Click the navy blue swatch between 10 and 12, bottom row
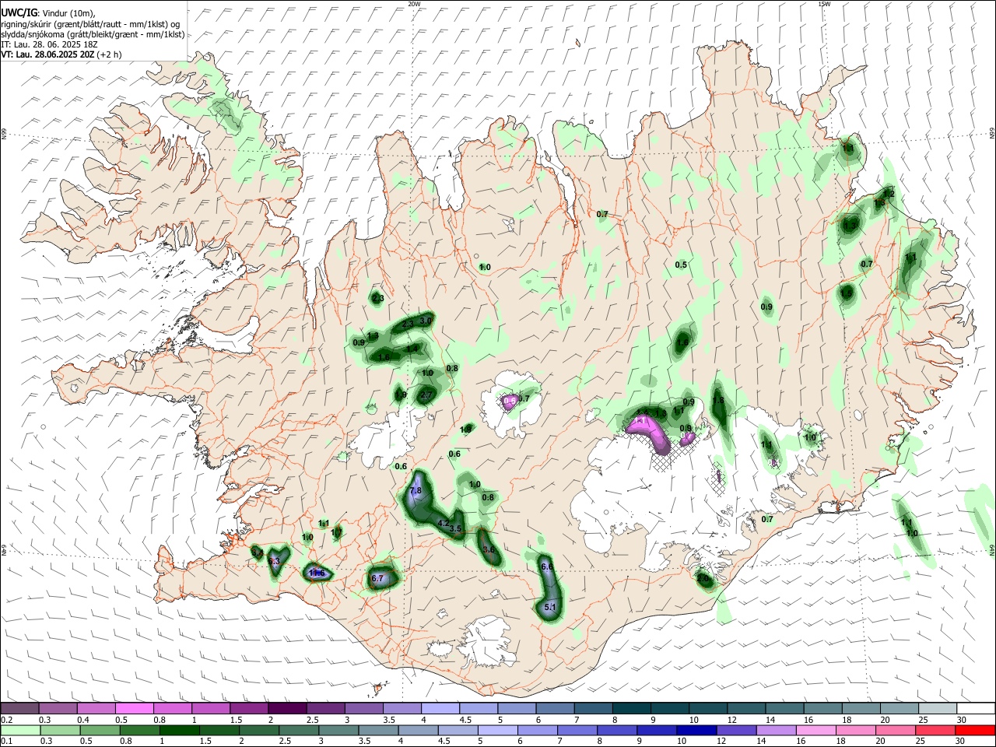Screen dimensions: 996x747 click(x=696, y=730)
